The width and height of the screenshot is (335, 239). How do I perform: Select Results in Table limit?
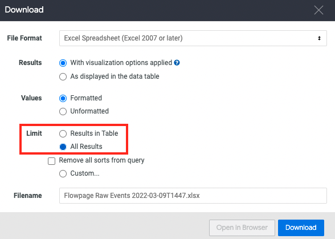tap(63, 133)
